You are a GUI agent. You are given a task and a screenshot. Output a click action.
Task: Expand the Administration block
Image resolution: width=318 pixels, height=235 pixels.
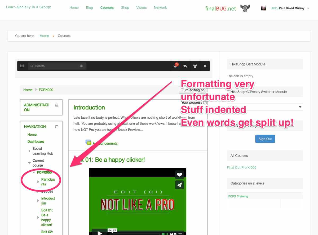point(57,105)
